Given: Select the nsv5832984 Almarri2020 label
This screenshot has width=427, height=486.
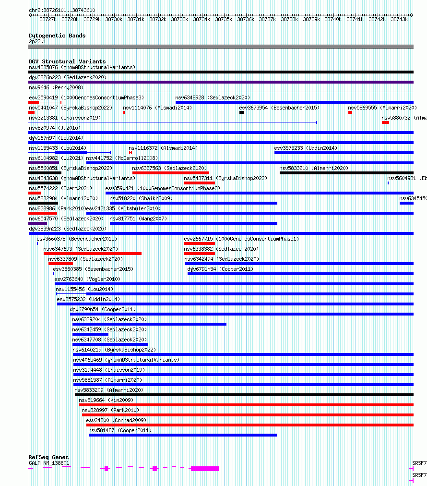Looking at the screenshot, I should (63, 198).
